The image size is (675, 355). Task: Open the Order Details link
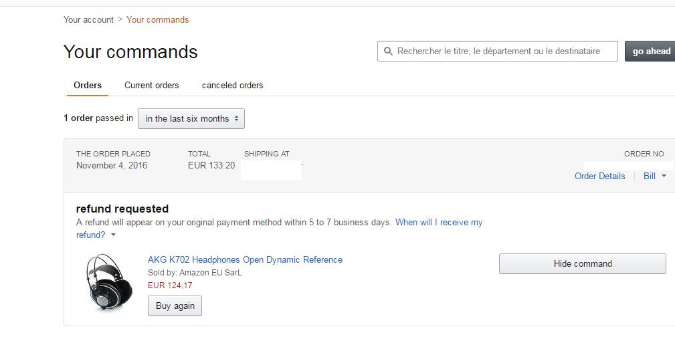[599, 176]
